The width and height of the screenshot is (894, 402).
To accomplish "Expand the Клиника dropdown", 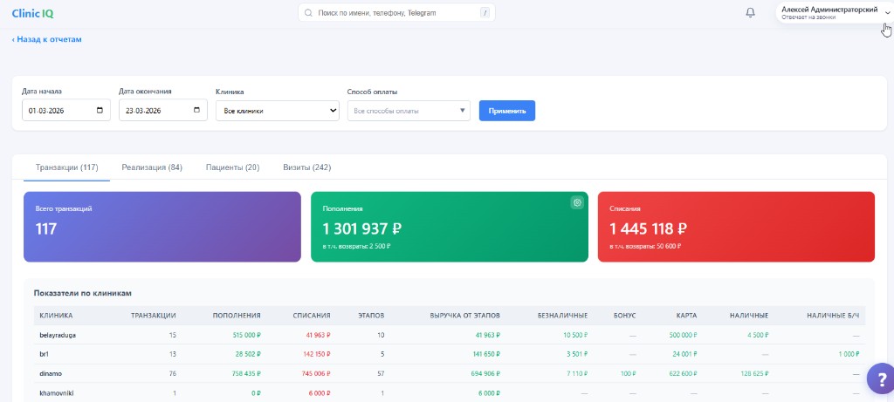I will pyautogui.click(x=277, y=111).
